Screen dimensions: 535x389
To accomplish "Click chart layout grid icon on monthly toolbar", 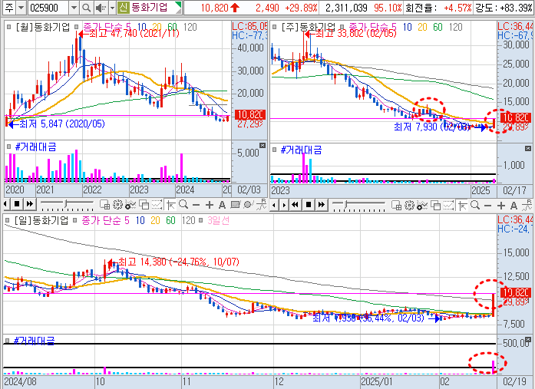I will [104, 205].
